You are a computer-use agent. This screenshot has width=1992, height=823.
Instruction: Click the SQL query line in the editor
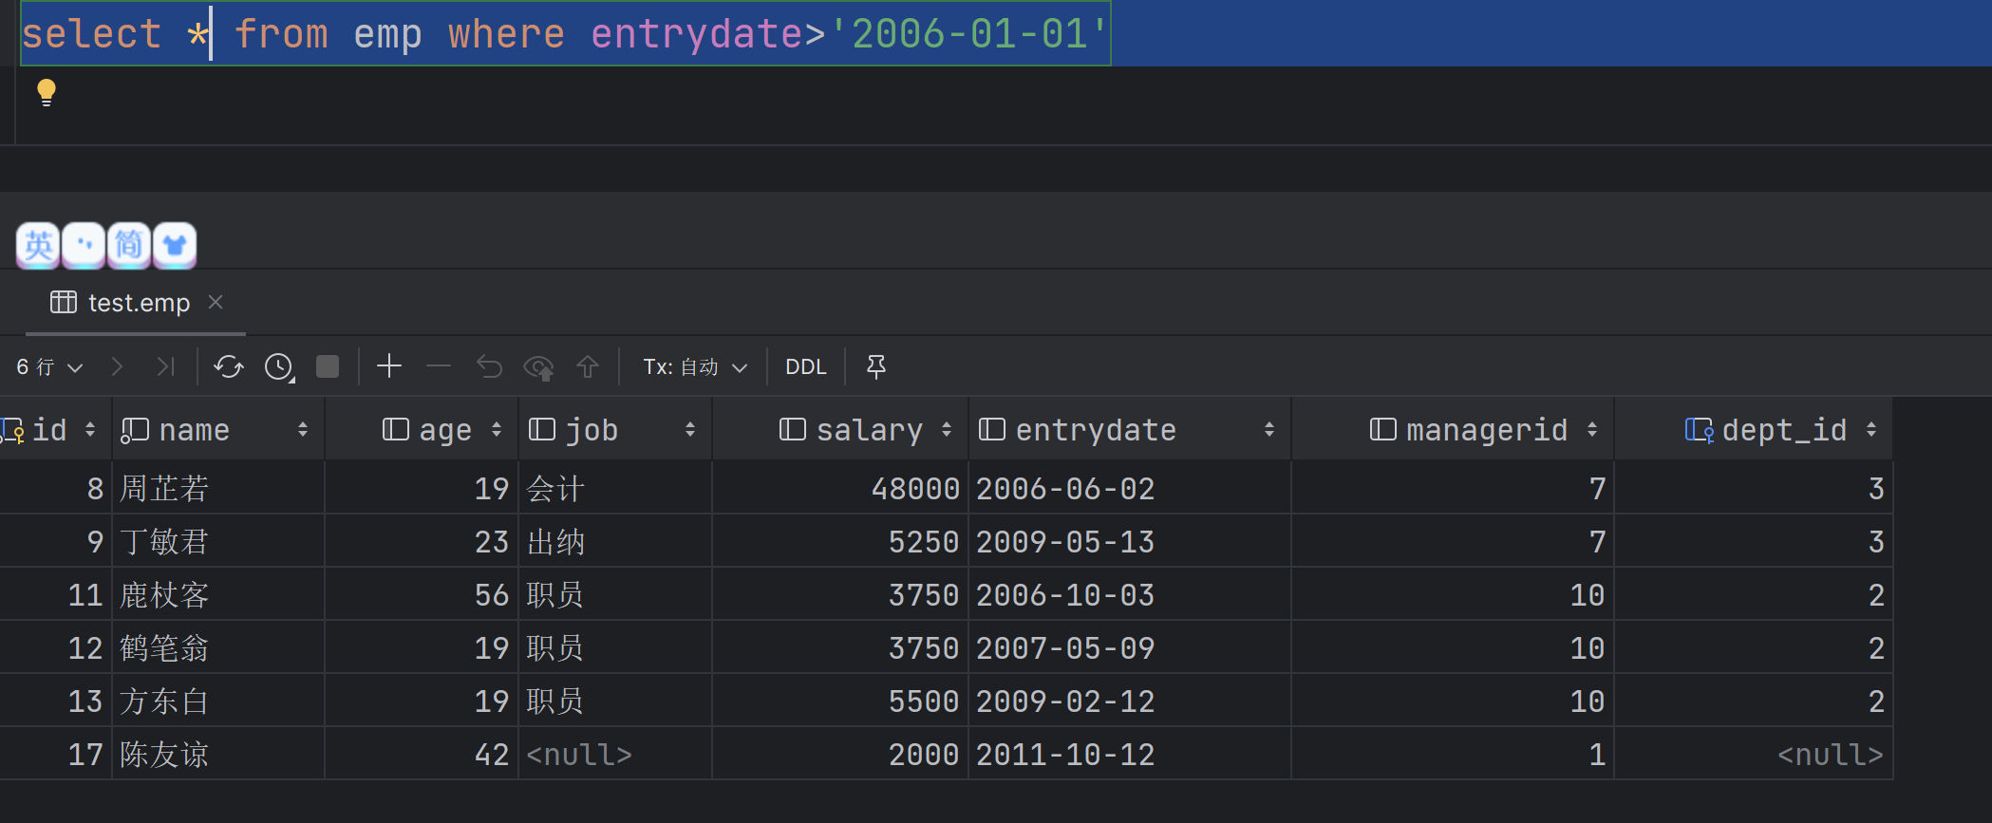[x=566, y=33]
